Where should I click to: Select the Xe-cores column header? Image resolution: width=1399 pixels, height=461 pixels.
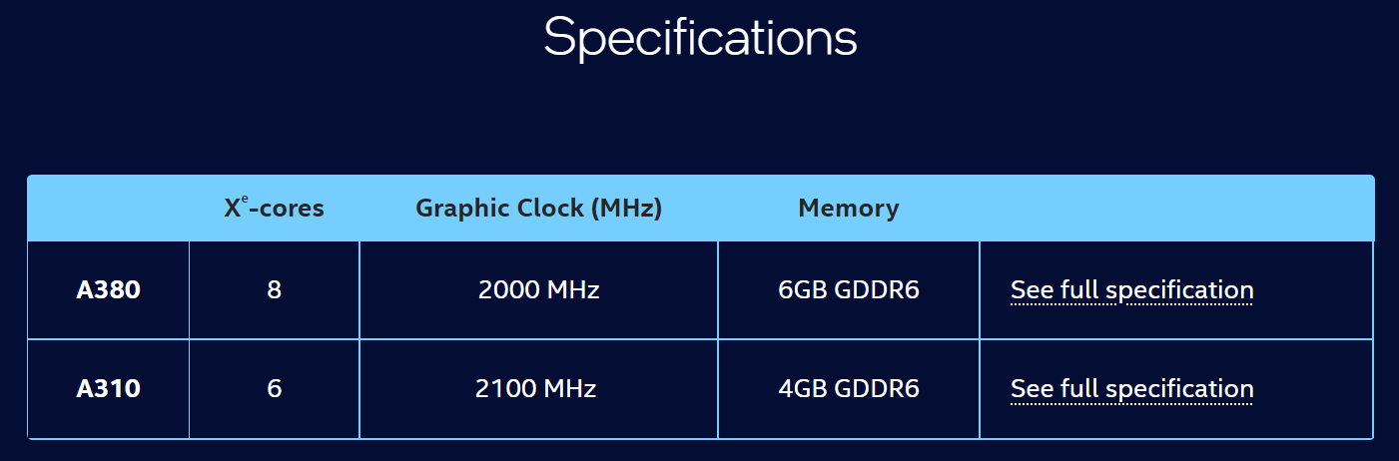(274, 209)
